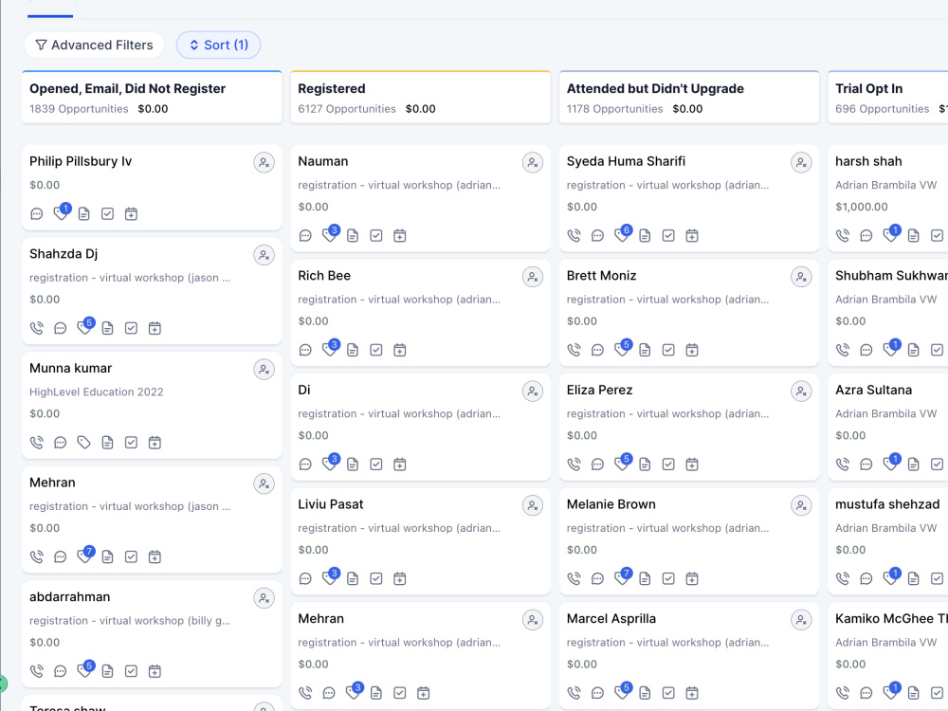Click the task checkbox icon on Di card
This screenshot has height=711, width=948.
tap(376, 465)
